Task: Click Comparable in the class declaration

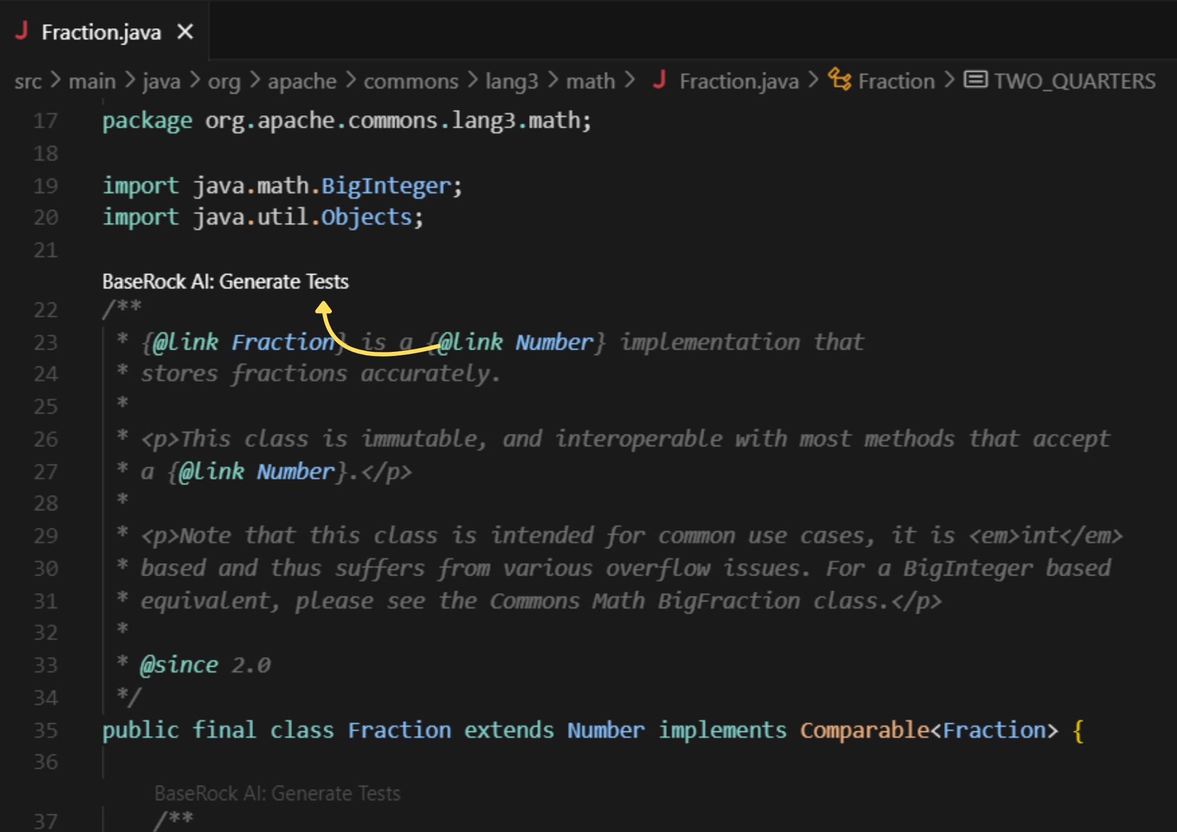Action: point(864,730)
